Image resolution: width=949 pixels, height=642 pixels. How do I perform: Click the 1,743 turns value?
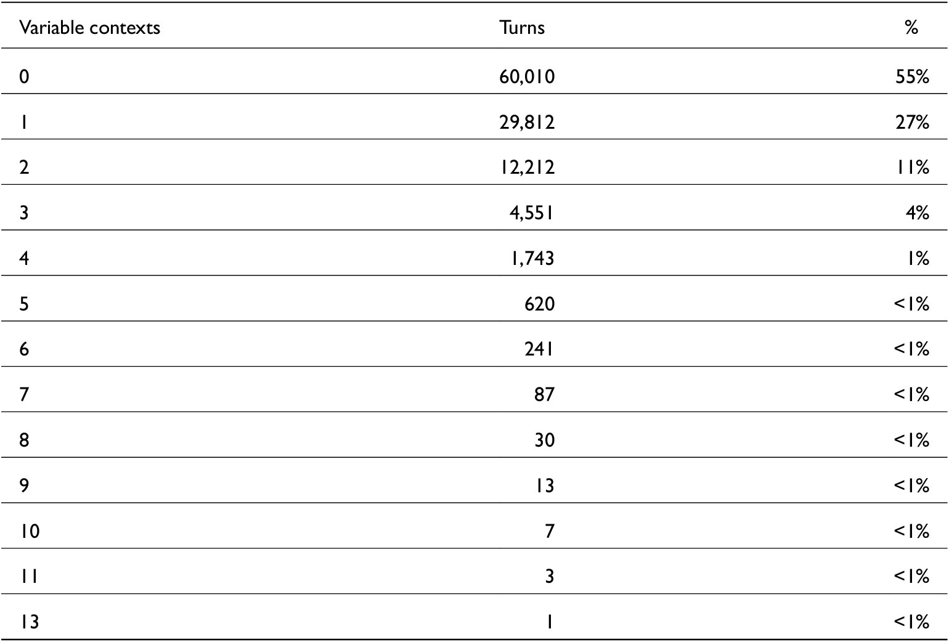point(532,259)
